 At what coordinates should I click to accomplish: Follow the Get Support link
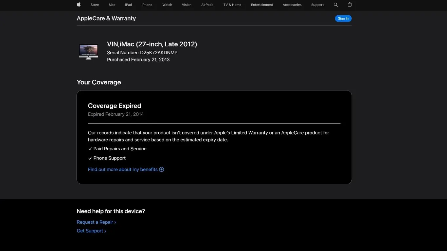[91, 231]
